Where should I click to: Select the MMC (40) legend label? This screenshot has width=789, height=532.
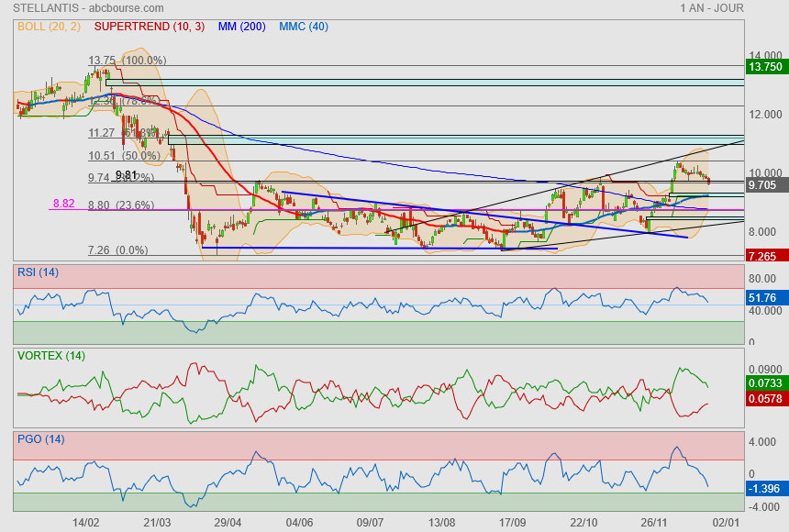coord(303,27)
